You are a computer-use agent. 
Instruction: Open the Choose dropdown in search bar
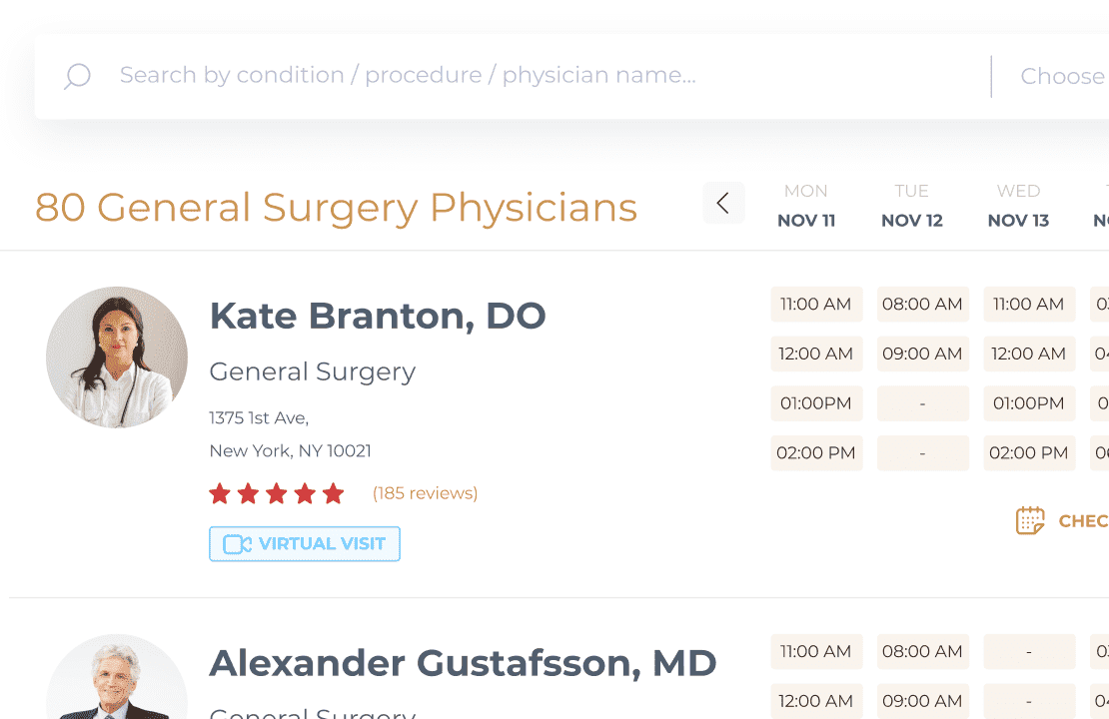pos(1062,76)
